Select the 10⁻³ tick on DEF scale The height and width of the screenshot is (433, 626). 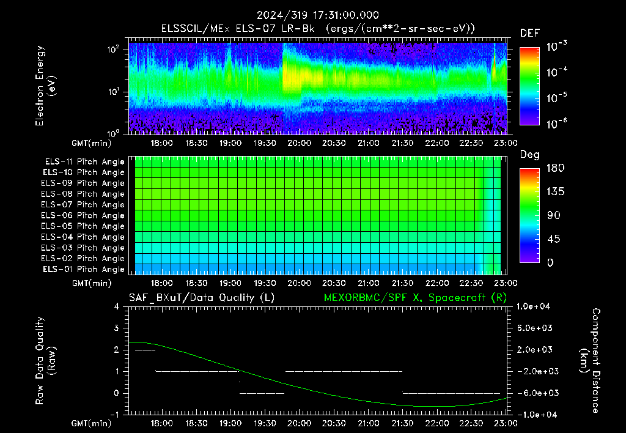point(557,46)
